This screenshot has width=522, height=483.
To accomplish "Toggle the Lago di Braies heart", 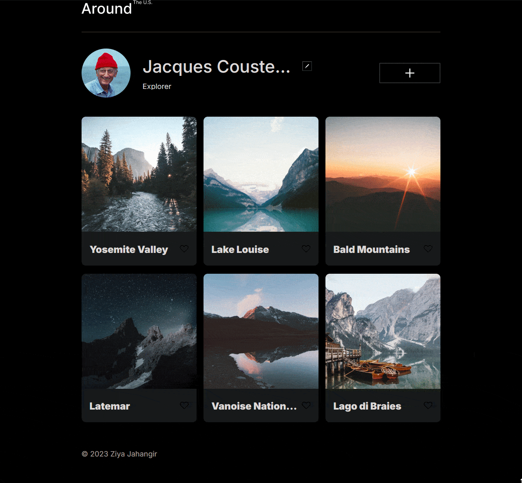I will coord(428,405).
